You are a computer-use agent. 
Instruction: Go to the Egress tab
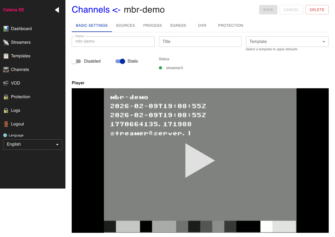point(178,26)
